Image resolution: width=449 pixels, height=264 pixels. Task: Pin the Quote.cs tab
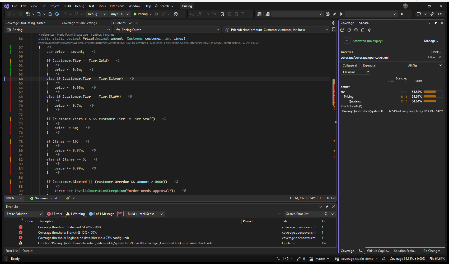[x=130, y=23]
